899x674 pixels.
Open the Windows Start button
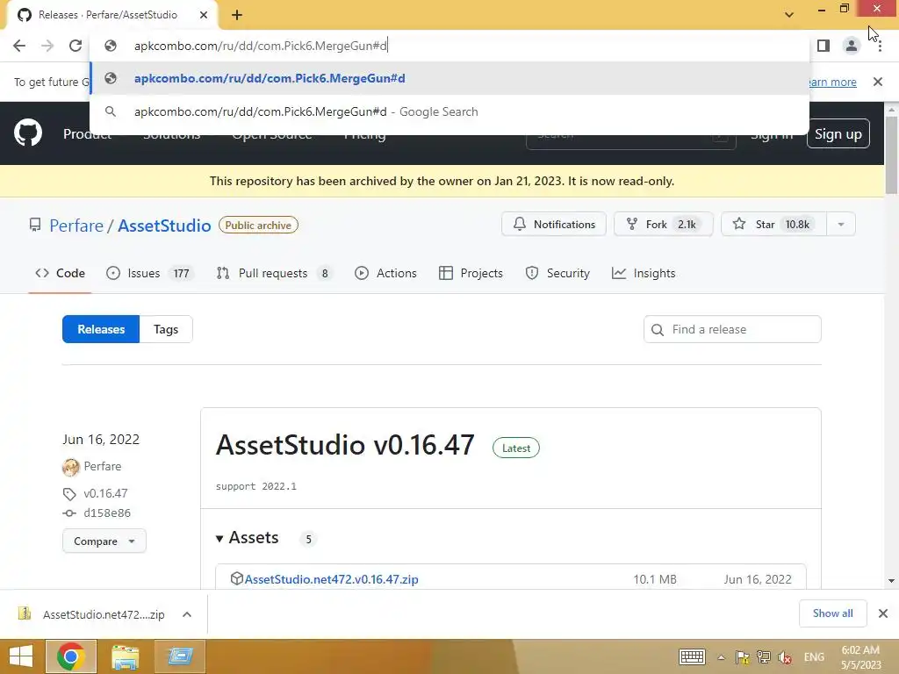(x=21, y=656)
